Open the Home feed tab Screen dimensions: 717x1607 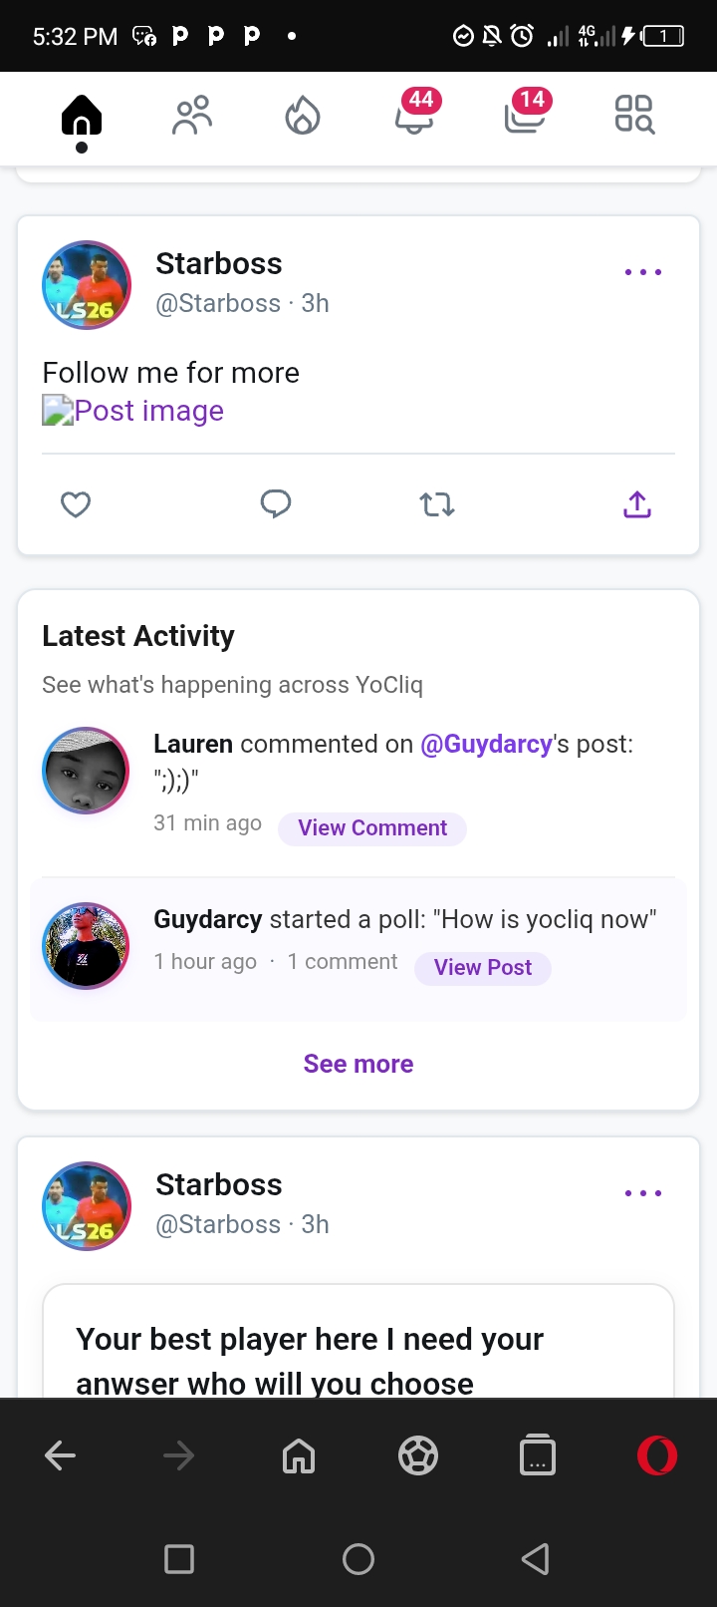tap(82, 117)
